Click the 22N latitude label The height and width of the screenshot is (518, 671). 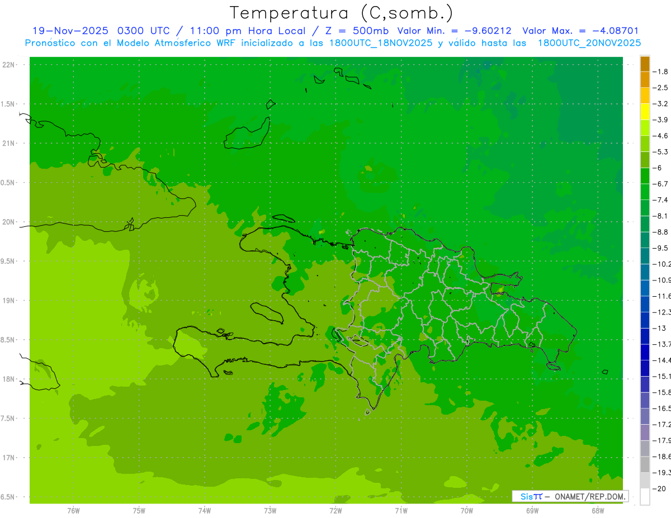10,65
